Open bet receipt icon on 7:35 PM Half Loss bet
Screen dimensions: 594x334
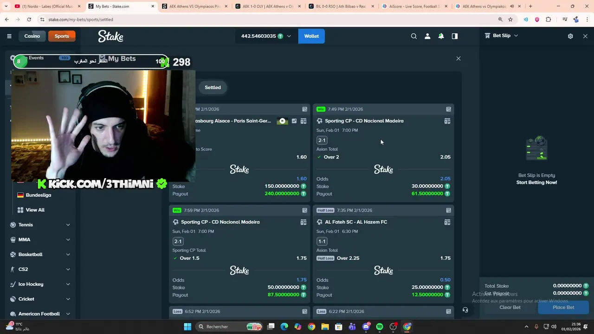pos(448,211)
